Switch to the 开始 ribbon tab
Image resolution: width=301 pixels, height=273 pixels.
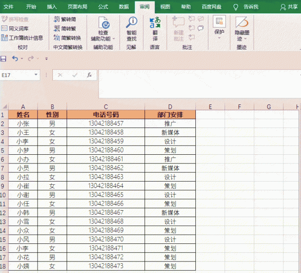[x=31, y=7]
